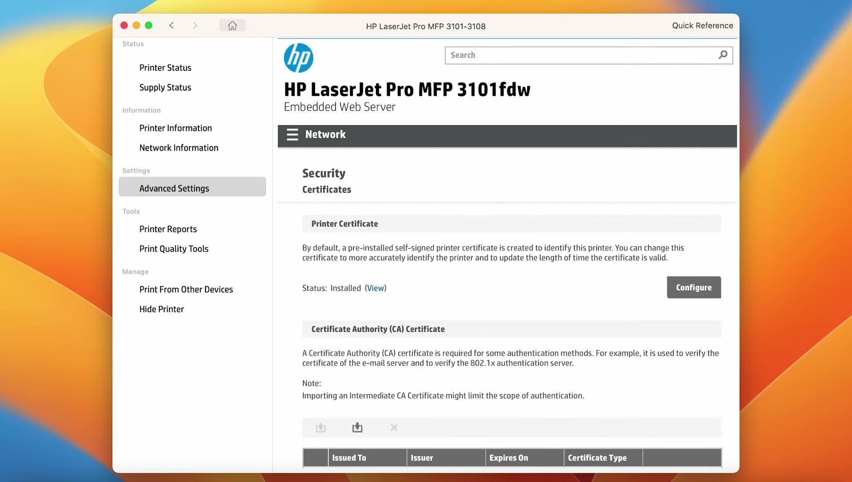The image size is (852, 482).
Task: Click the Security heading
Action: point(324,174)
